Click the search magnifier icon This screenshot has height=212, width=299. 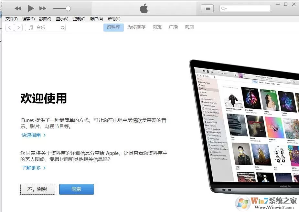point(223,9)
